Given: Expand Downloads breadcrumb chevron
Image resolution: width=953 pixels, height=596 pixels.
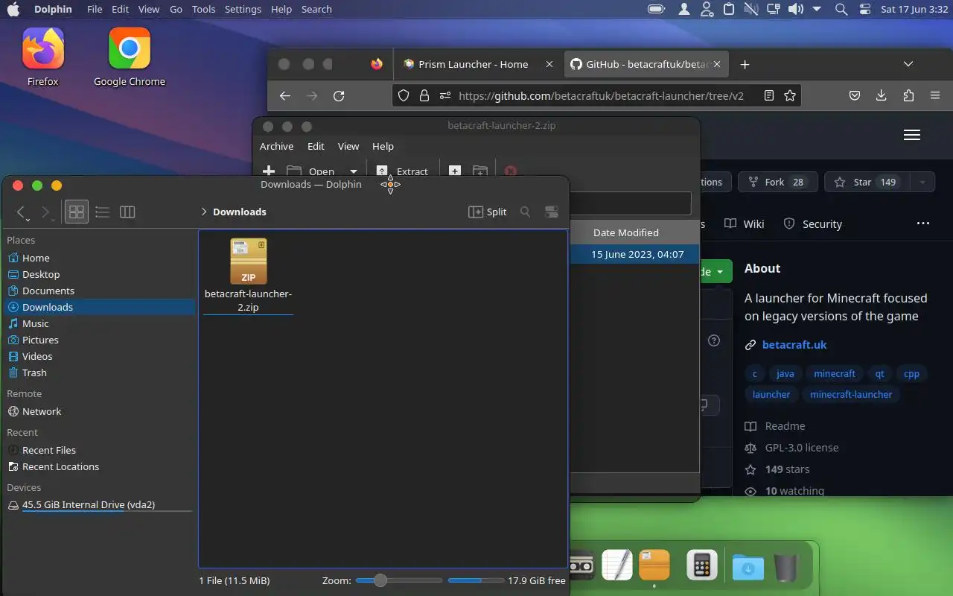Looking at the screenshot, I should pyautogui.click(x=204, y=212).
